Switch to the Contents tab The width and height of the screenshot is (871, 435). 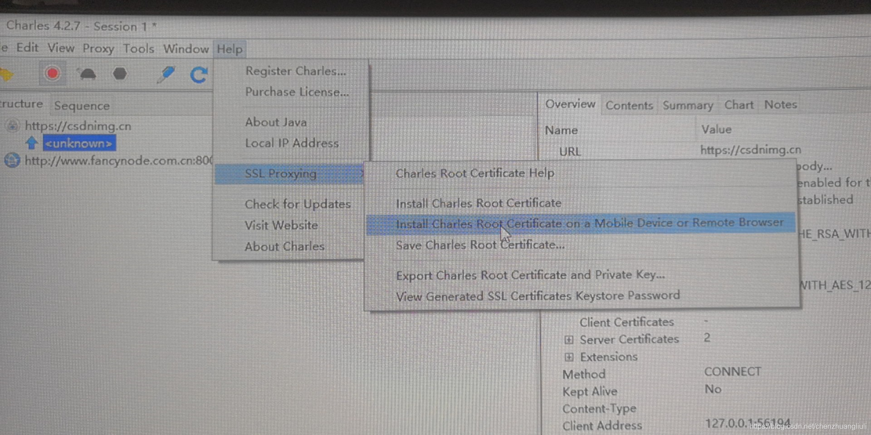629,106
